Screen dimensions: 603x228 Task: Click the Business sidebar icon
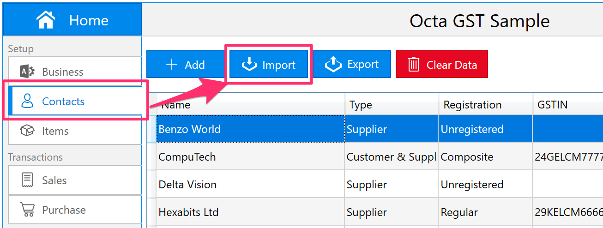pos(27,72)
